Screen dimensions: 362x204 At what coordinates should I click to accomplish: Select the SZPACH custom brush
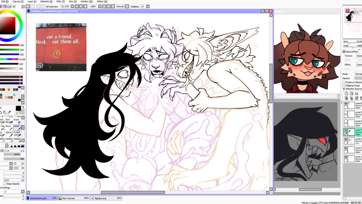[x=9, y=134]
